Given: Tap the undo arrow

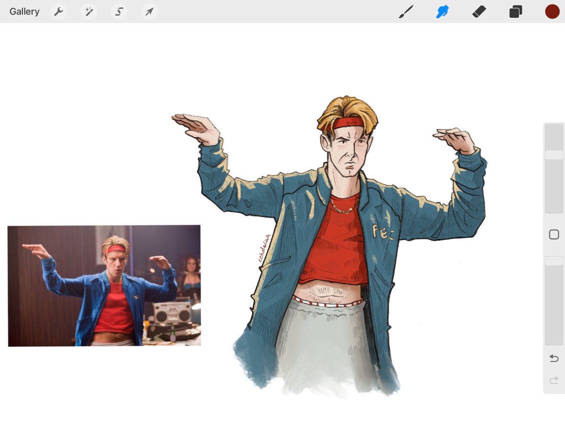Looking at the screenshot, I should 554,358.
